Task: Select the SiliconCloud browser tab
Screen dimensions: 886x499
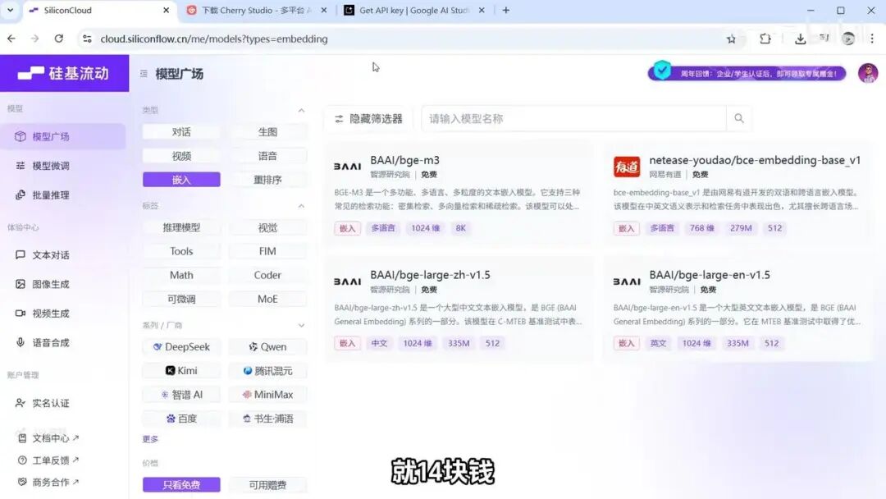Action: pyautogui.click(x=99, y=10)
